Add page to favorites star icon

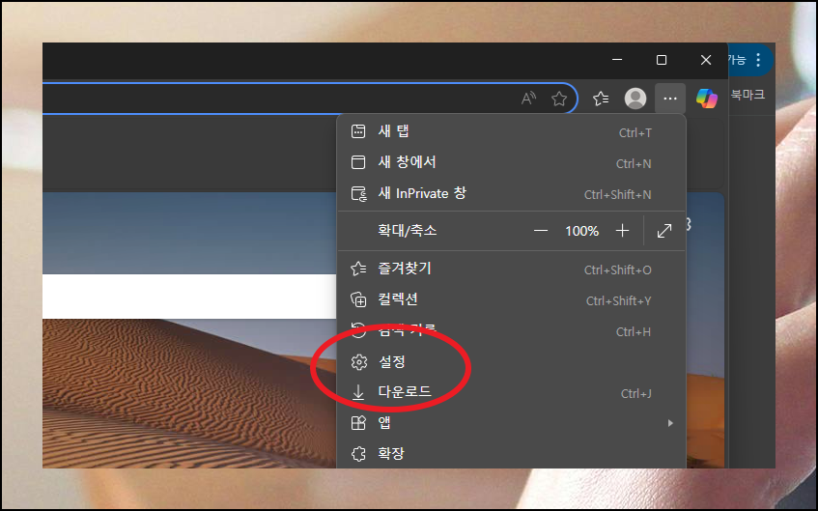(x=559, y=99)
